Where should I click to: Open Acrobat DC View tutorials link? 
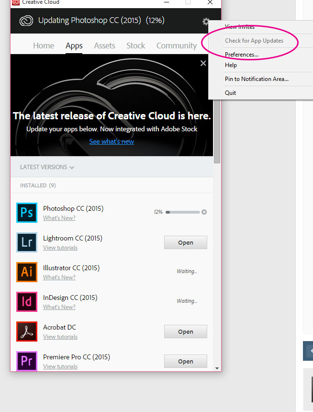60,337
